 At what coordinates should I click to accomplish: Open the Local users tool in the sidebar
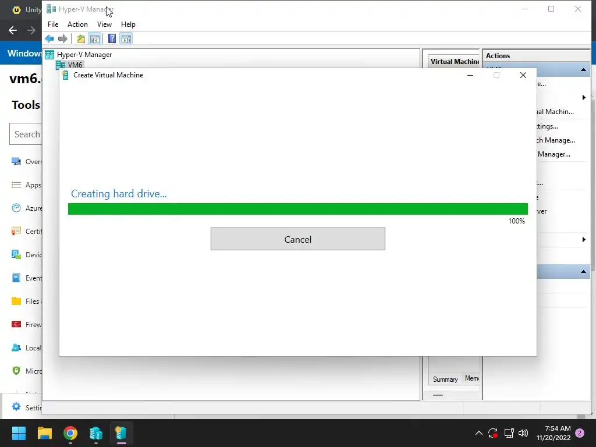[x=26, y=348]
